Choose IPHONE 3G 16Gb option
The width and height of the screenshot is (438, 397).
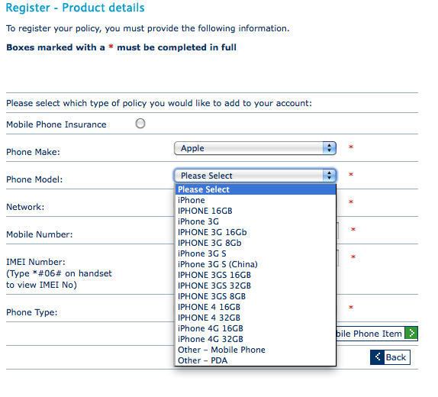(256, 232)
